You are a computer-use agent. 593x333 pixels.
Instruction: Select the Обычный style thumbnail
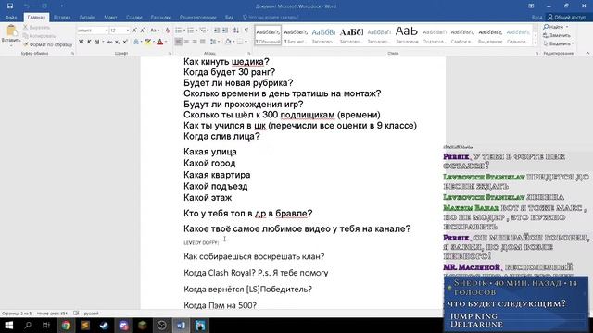268,35
